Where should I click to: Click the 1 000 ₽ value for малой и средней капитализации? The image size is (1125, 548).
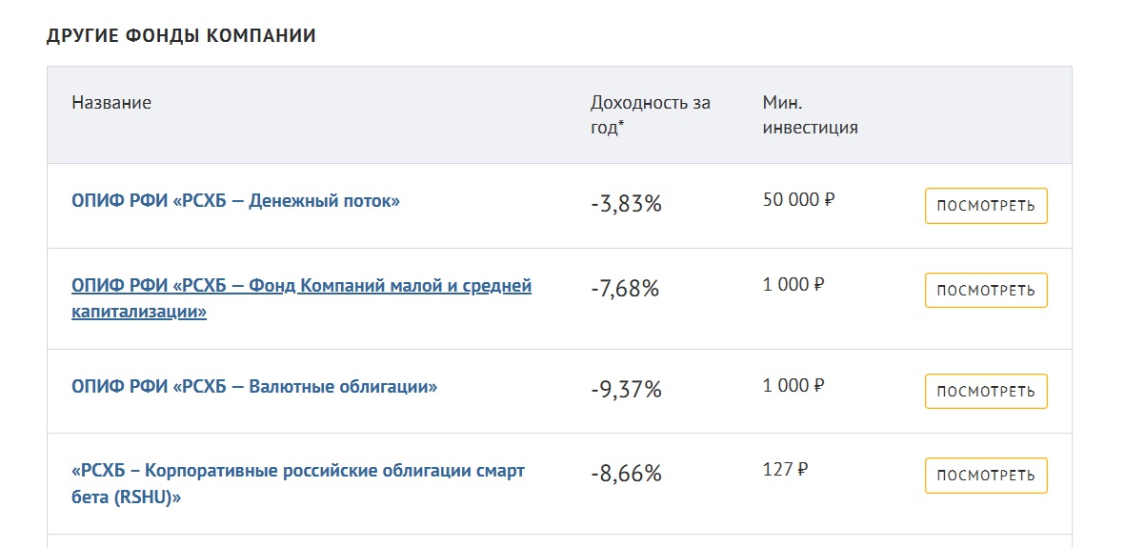point(793,284)
